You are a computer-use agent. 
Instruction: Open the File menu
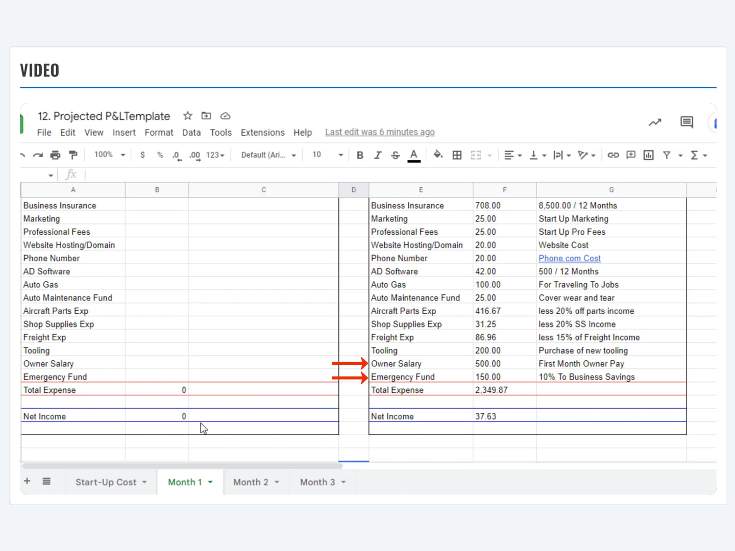(44, 133)
